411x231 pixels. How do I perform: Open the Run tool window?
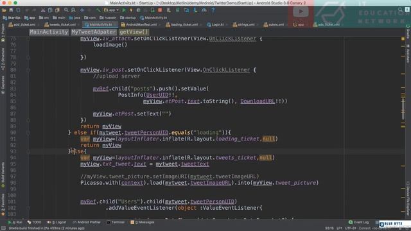15,223
